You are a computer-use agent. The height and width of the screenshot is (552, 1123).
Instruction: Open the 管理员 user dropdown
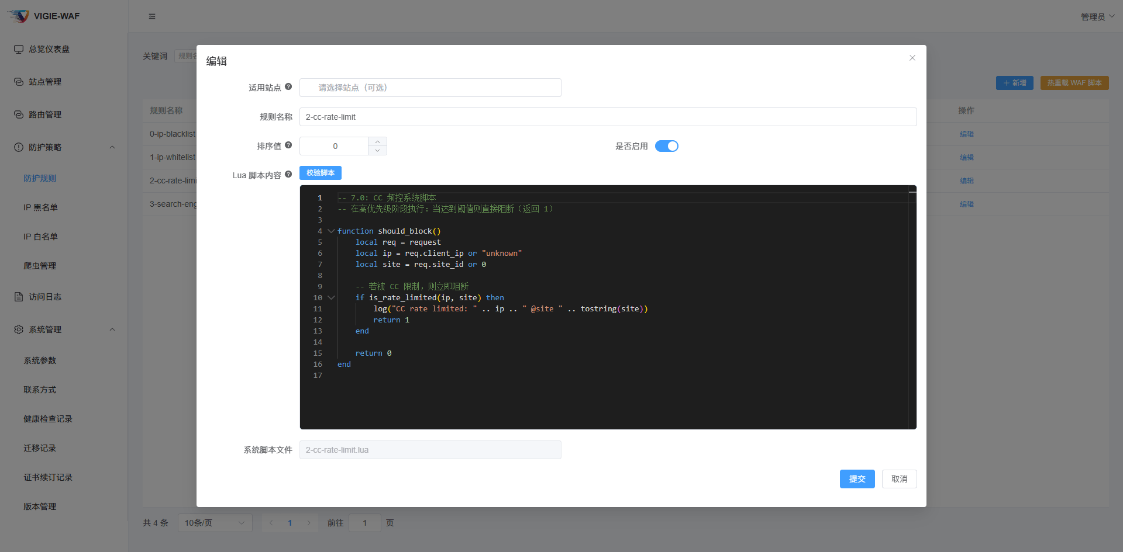point(1098,16)
